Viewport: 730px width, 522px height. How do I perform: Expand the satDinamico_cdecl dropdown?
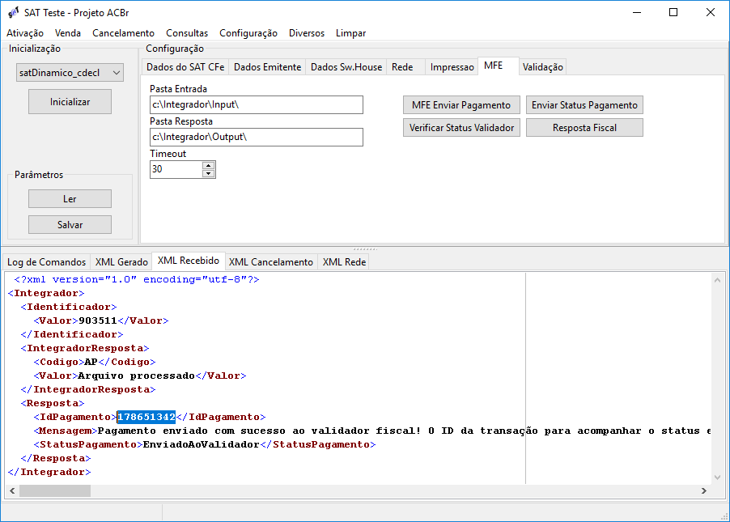click(117, 73)
